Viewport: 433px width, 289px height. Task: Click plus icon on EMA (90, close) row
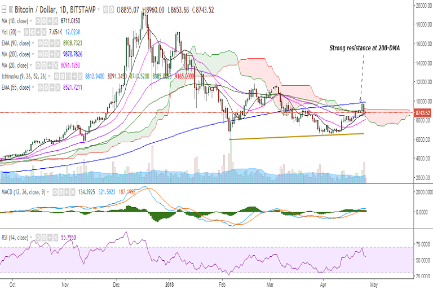point(52,43)
